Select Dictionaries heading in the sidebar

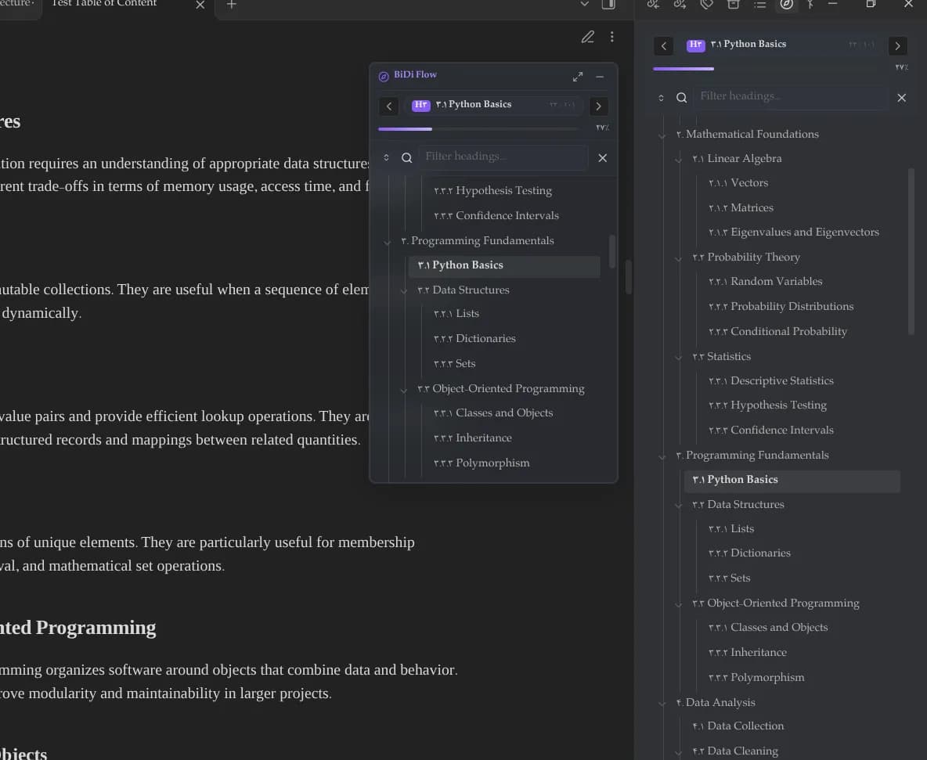[749, 553]
